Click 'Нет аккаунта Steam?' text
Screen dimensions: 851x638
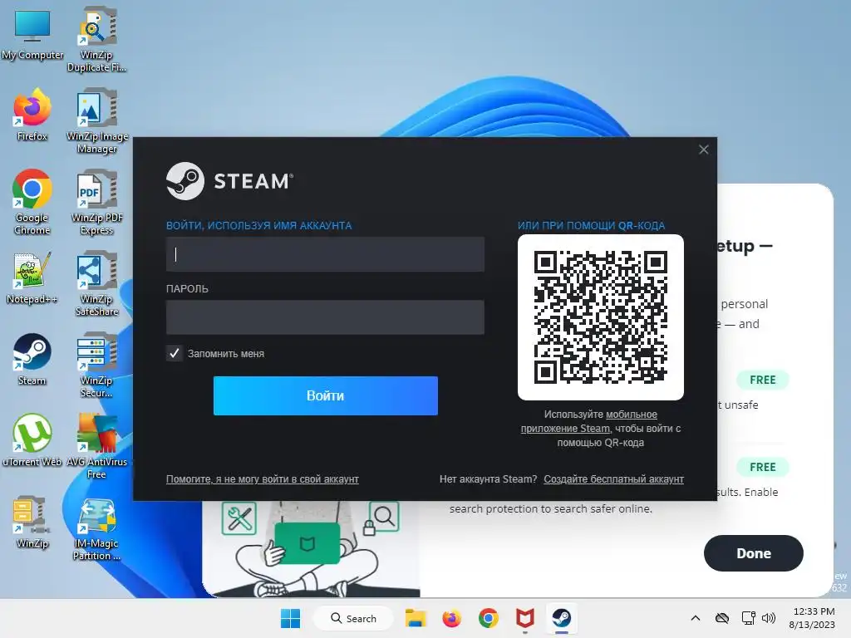point(488,479)
